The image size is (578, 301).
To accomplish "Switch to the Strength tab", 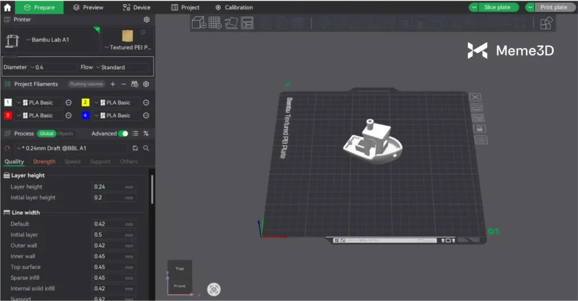I will [x=44, y=162].
